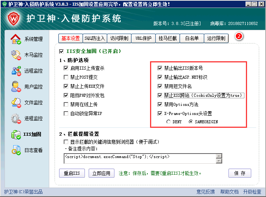
Task: Open 用户监控 person icon in sidebar
Action: coord(16,87)
